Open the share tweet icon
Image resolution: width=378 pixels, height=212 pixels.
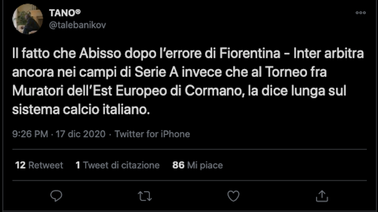click(x=322, y=196)
